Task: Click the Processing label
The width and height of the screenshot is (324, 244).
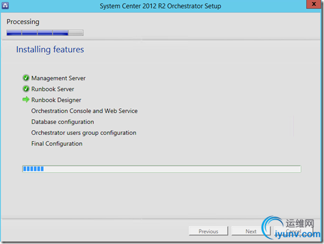Action: pos(22,22)
